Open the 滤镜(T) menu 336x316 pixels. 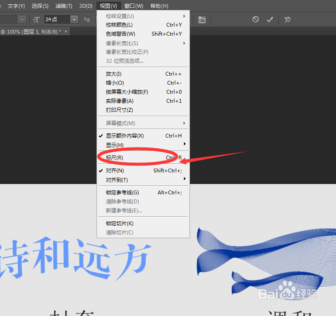(64, 6)
